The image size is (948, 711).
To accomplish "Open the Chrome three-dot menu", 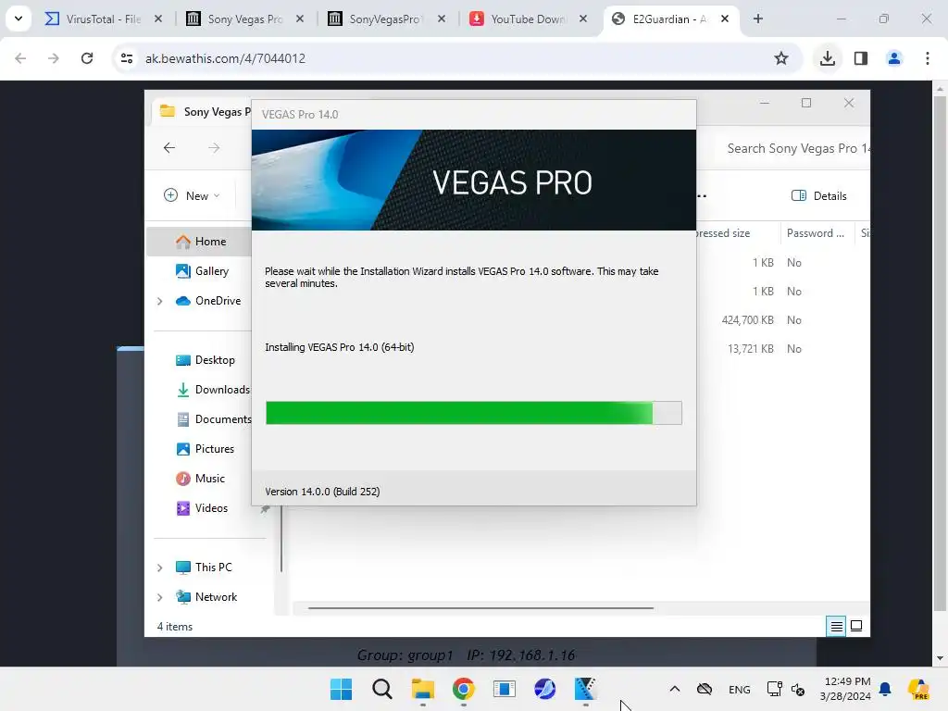I will [x=927, y=58].
